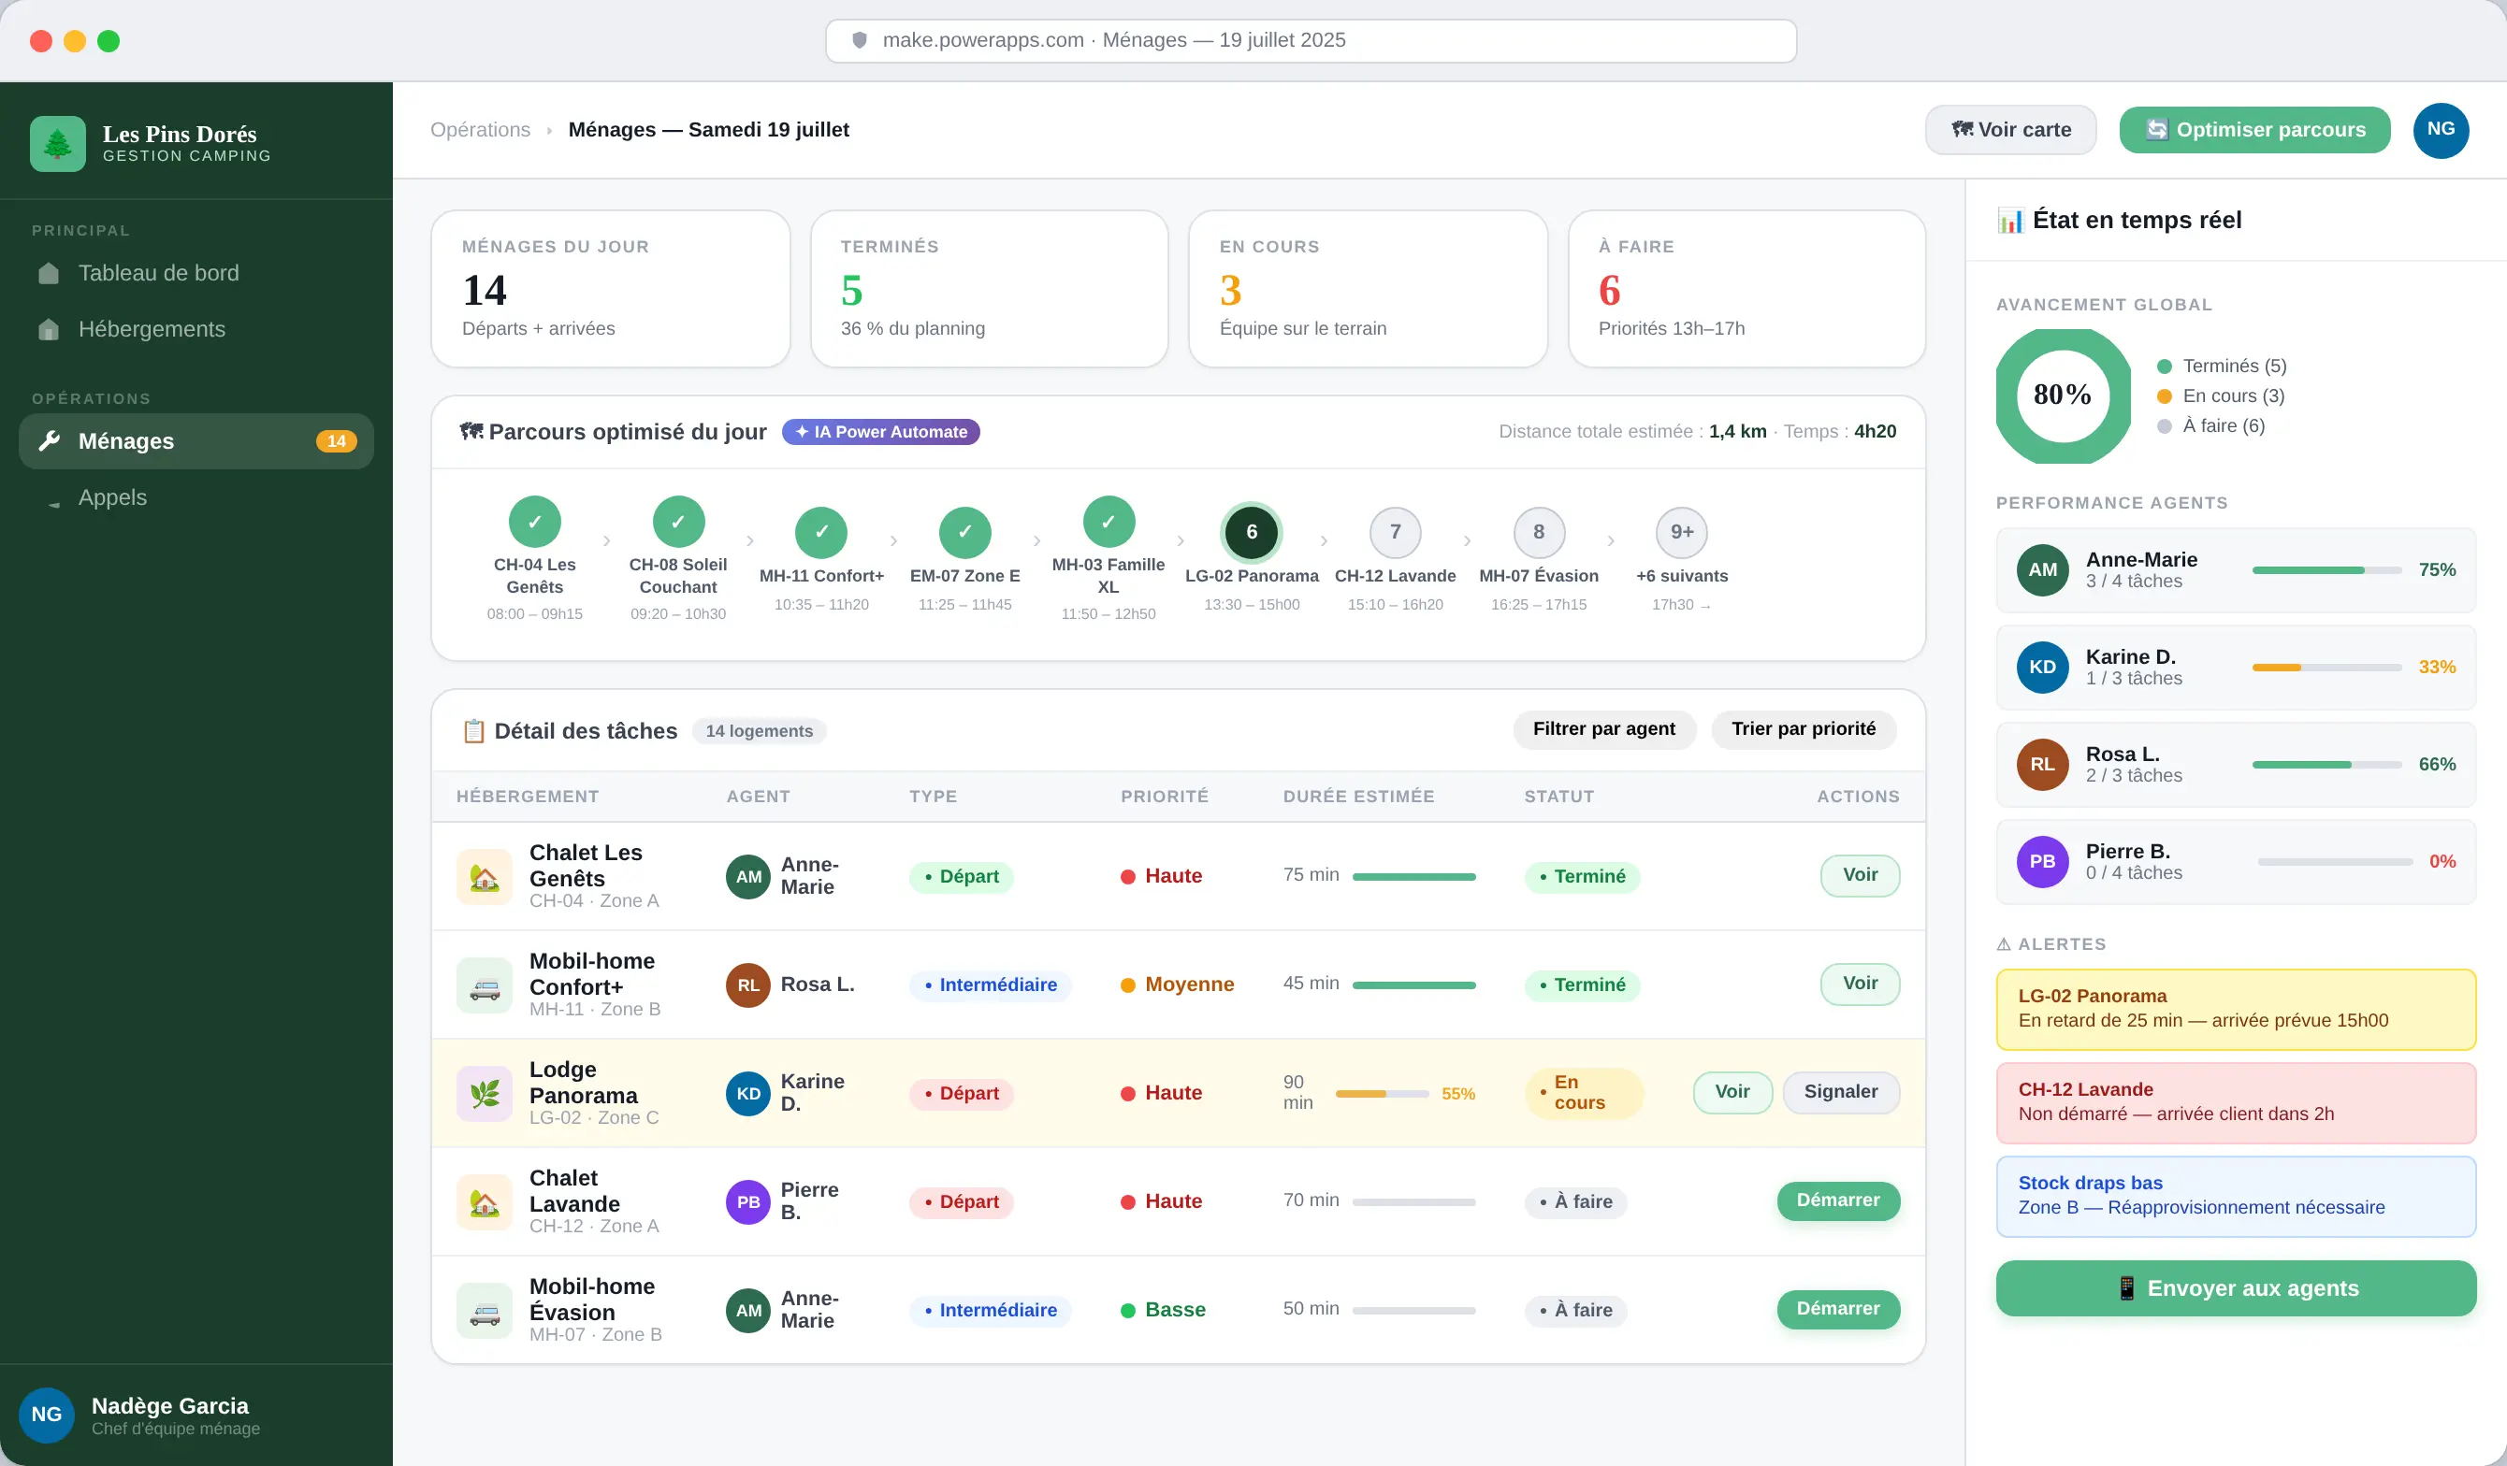
Task: Open Nadège Garcia profile in sidebar footer
Action: click(x=196, y=1416)
